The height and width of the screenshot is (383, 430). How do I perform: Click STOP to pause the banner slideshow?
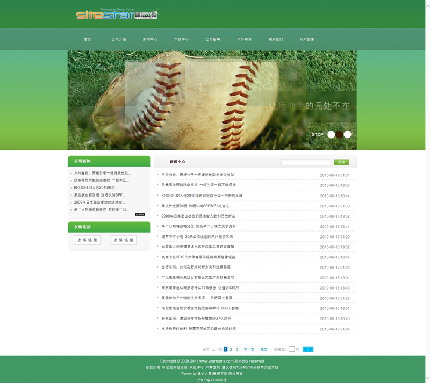[317, 135]
